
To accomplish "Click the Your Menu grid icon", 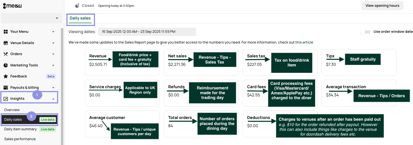I will pos(5,32).
